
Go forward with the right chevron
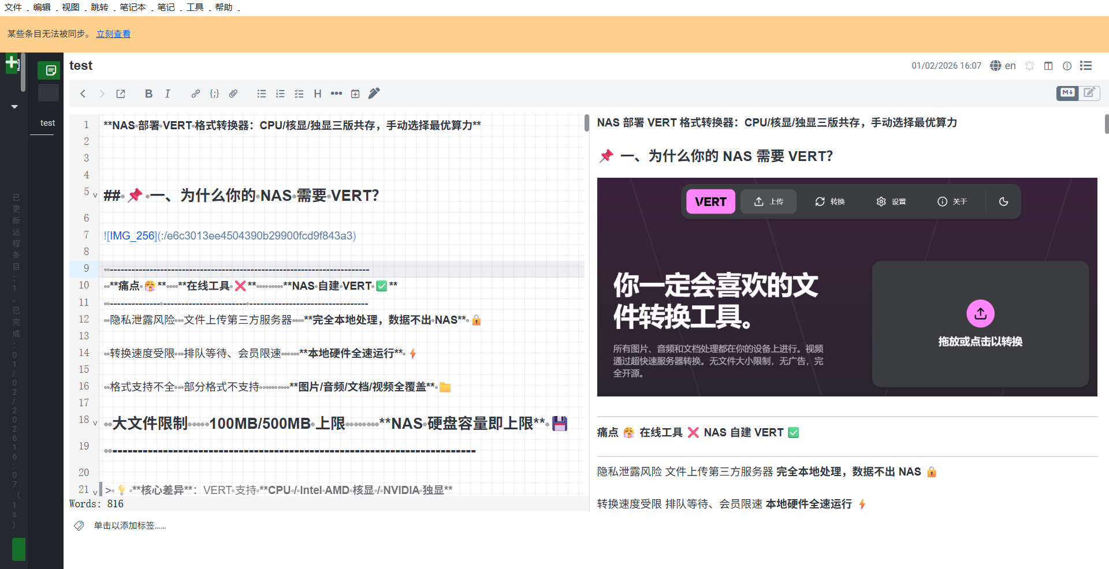click(102, 93)
